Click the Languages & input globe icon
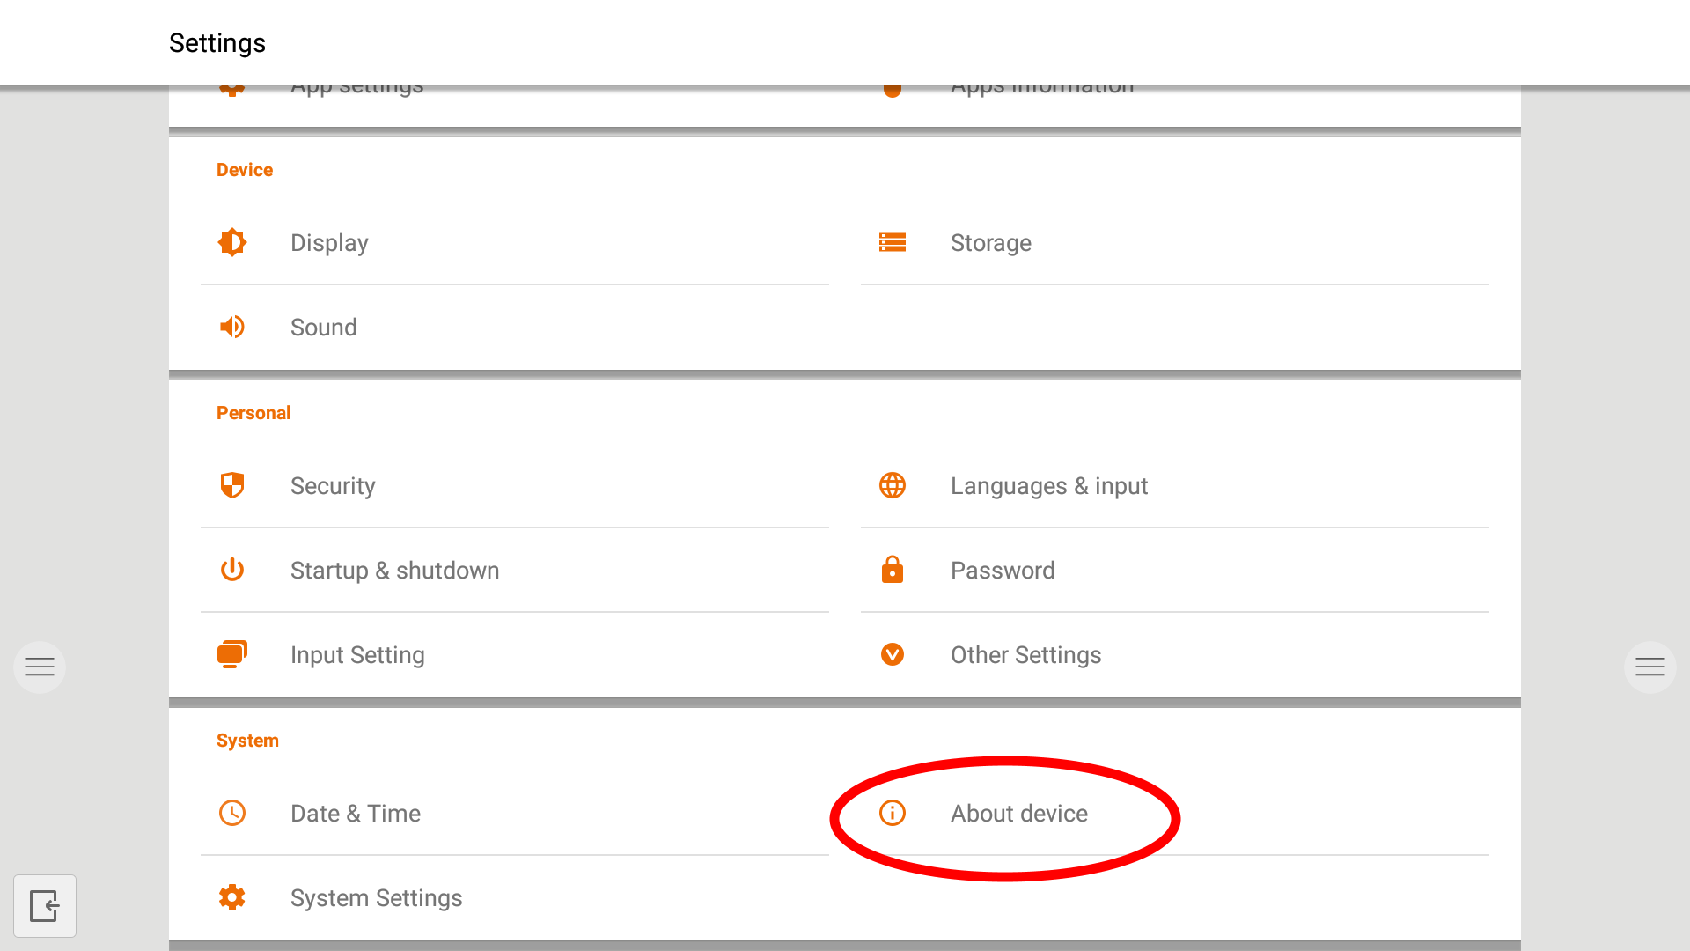 click(x=893, y=485)
